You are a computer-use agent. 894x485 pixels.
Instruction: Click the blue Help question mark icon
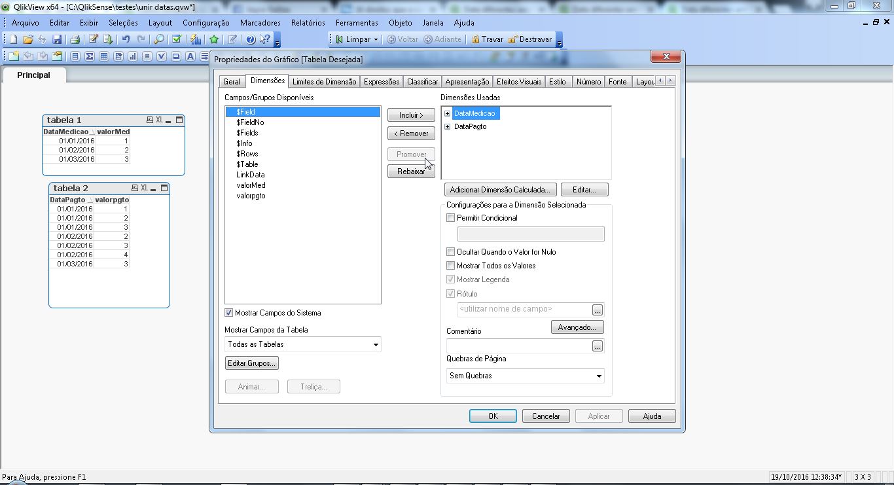pyautogui.click(x=251, y=39)
